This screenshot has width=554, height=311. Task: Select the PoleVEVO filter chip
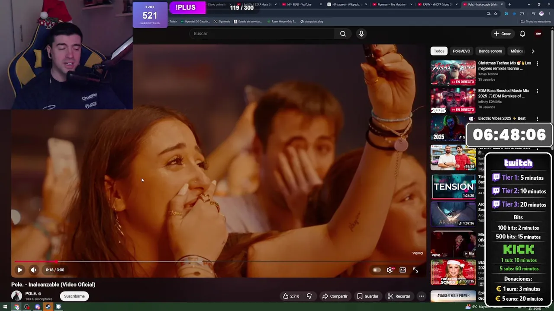[461, 51]
